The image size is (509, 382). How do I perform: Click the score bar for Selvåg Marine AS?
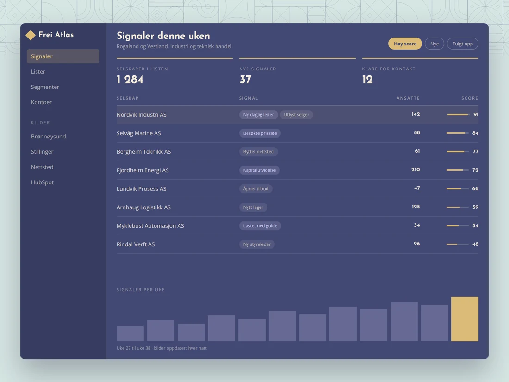(457, 133)
